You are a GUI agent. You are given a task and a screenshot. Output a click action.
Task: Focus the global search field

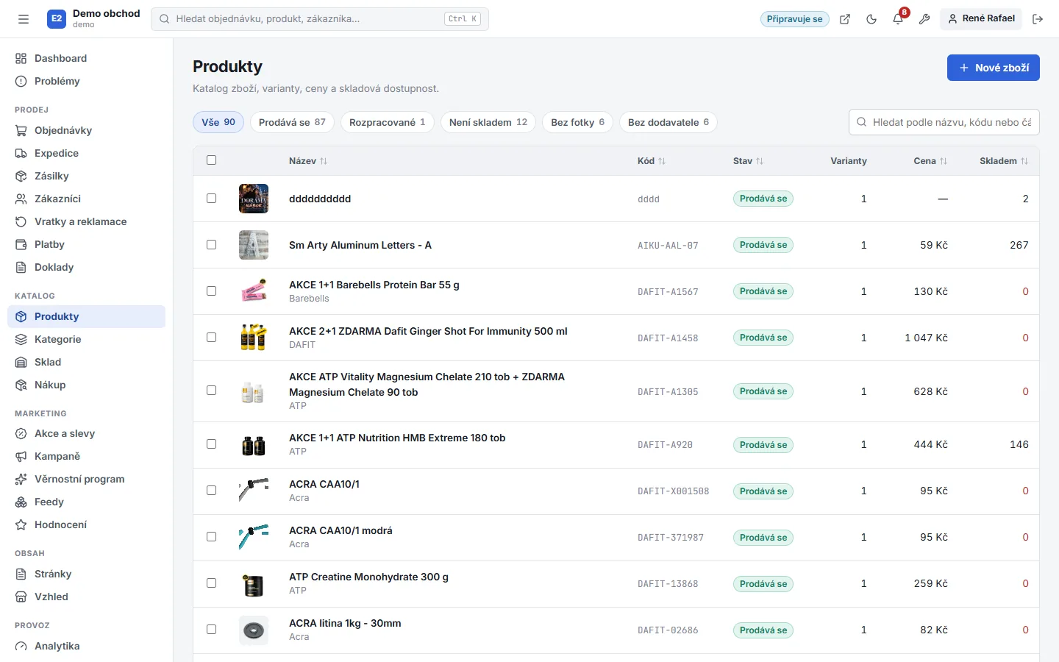click(x=320, y=19)
